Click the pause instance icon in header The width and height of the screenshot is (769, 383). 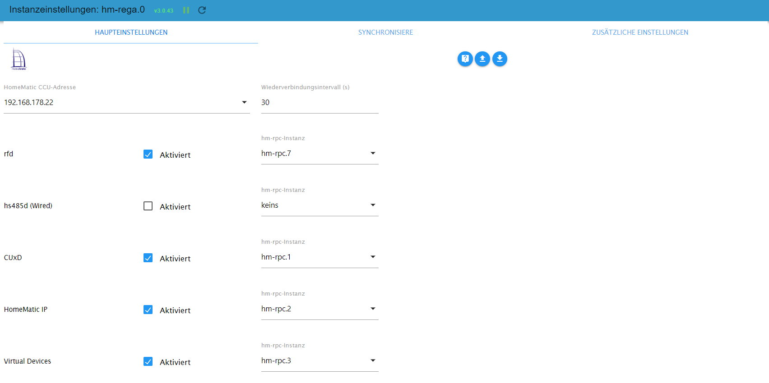[x=186, y=10]
